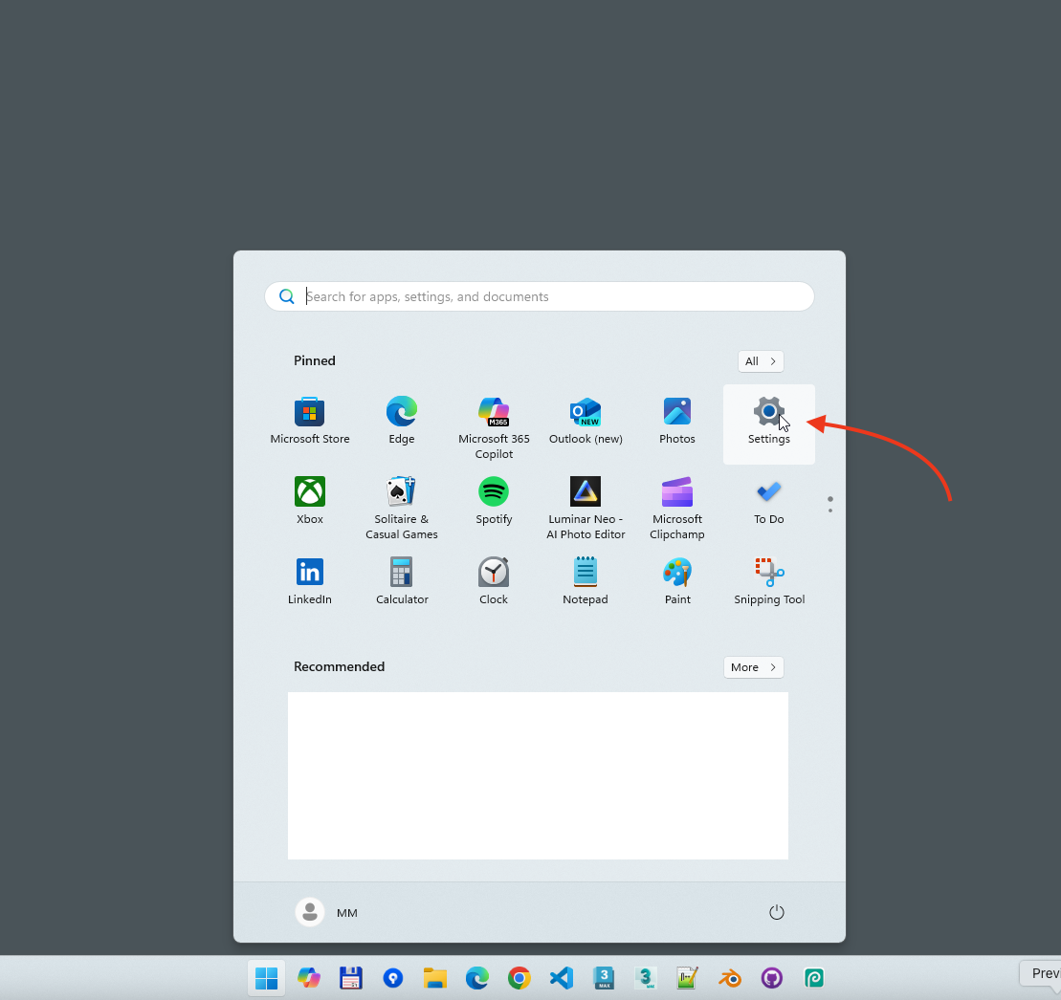1061x1000 pixels.
Task: Launch the Calculator app
Action: (x=401, y=581)
